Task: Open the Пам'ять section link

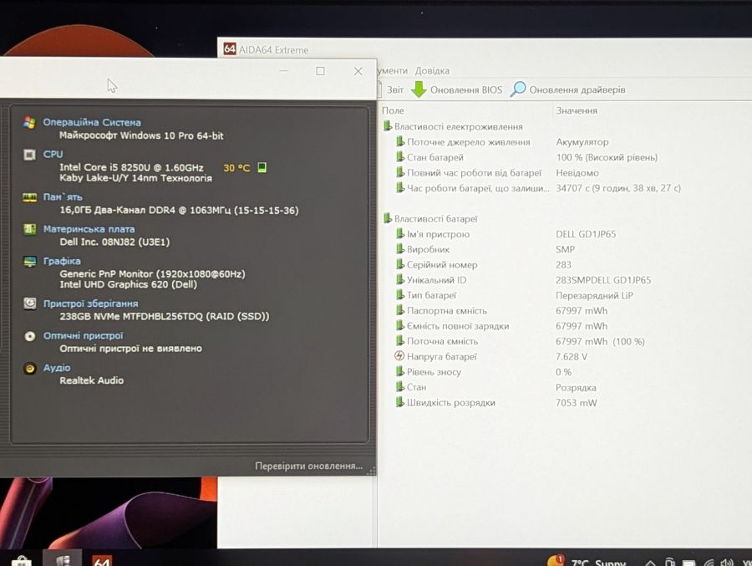Action: [63, 196]
